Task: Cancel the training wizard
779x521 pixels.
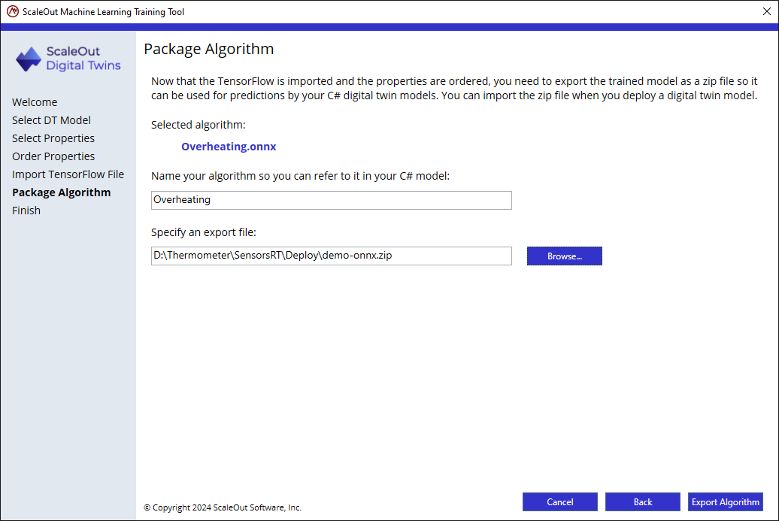Action: pos(560,502)
